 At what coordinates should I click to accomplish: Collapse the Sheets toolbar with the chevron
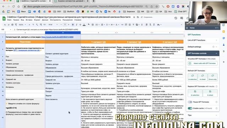point(181,25)
